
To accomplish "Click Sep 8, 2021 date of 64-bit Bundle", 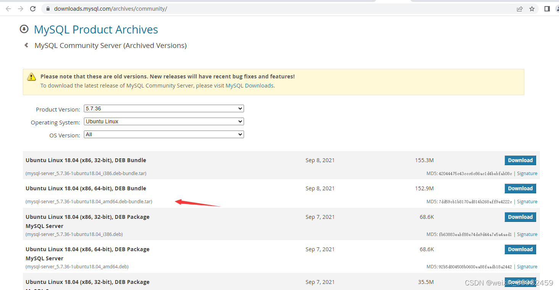I will 320,188.
